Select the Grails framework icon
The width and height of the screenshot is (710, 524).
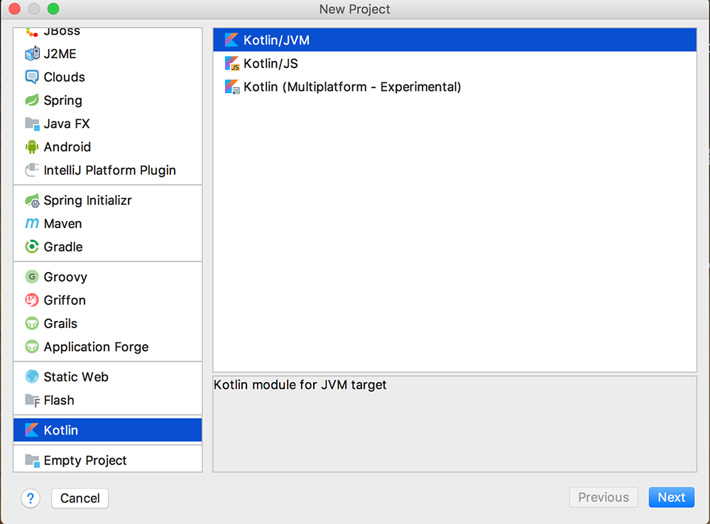[x=31, y=324]
